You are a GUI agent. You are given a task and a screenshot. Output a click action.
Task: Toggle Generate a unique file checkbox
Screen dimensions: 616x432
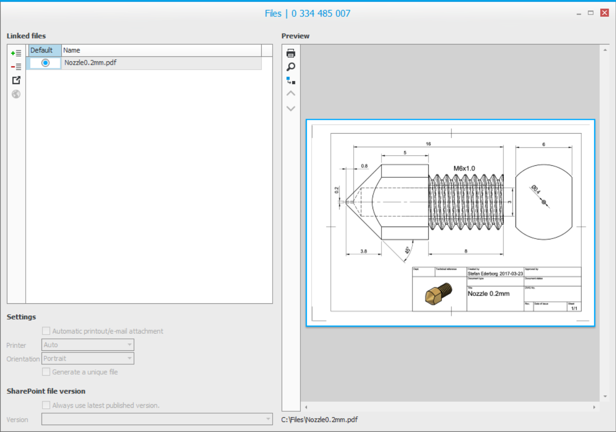[x=46, y=372]
